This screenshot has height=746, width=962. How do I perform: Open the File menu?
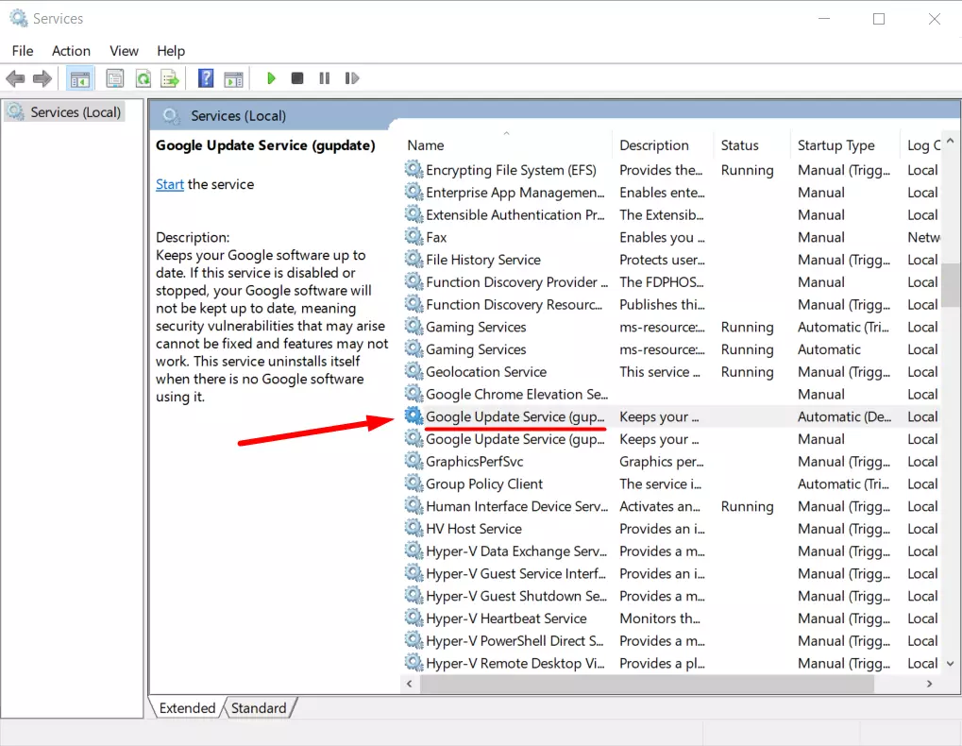click(23, 51)
